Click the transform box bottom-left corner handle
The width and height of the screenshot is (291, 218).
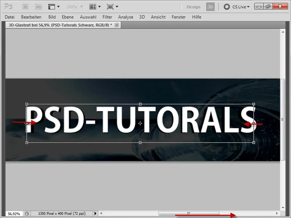coord(27,142)
